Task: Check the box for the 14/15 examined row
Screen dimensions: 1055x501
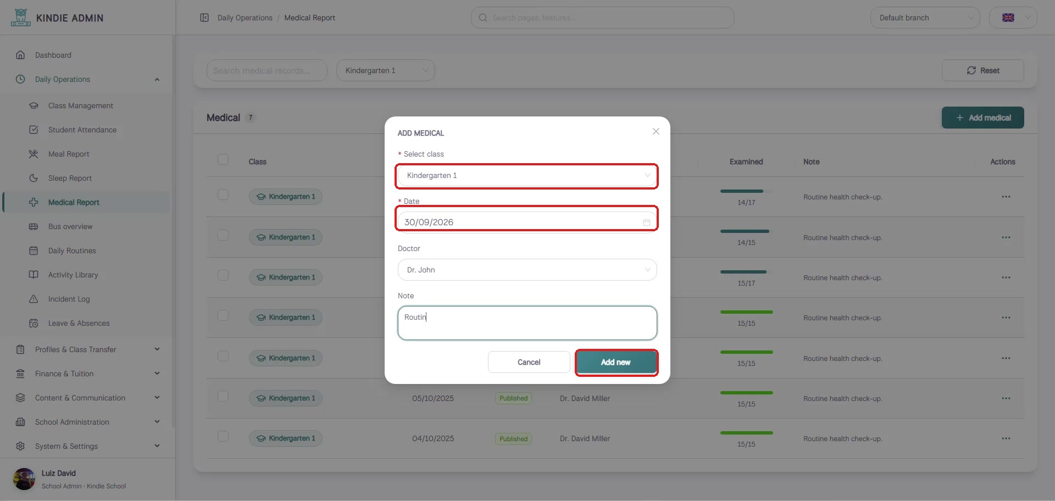Action: [x=223, y=235]
